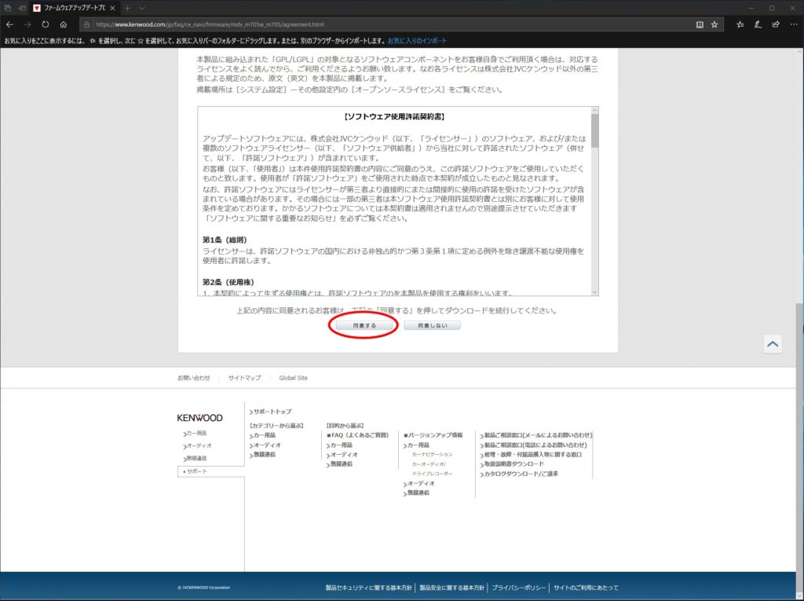
Task: Open オーディオ under カテゴリーから選ぶ
Action: [265, 445]
